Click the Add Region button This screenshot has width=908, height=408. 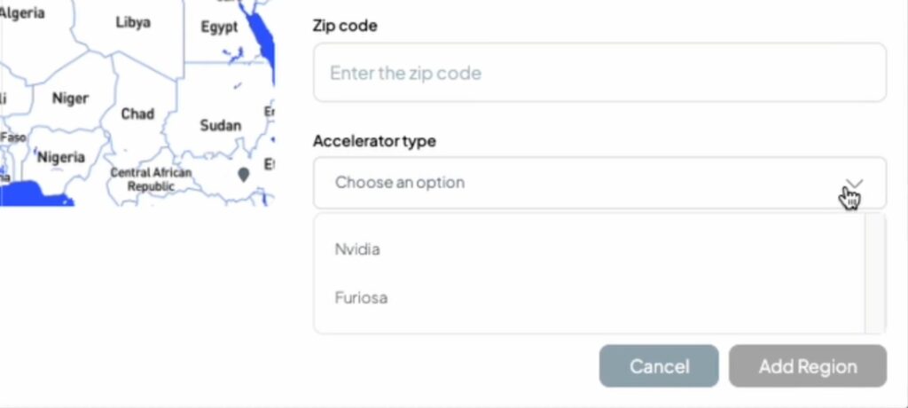tap(807, 366)
